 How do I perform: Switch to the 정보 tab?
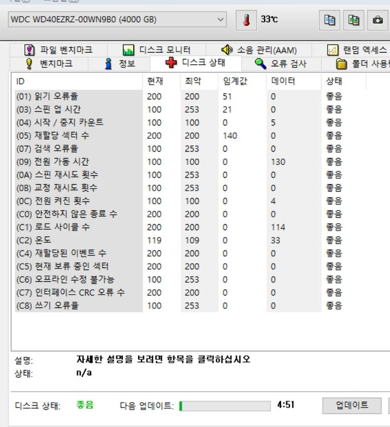pyautogui.click(x=119, y=63)
